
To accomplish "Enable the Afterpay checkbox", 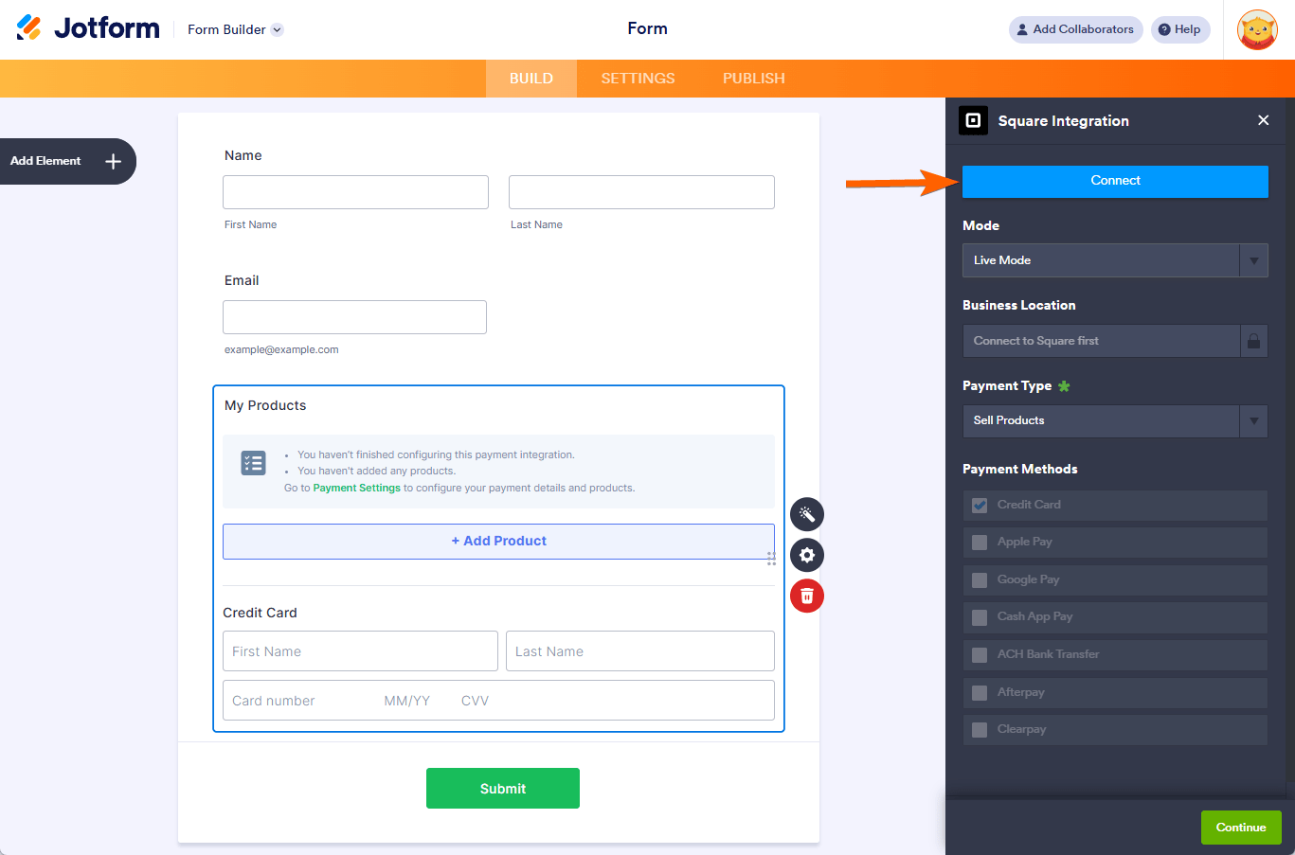I will 980,692.
